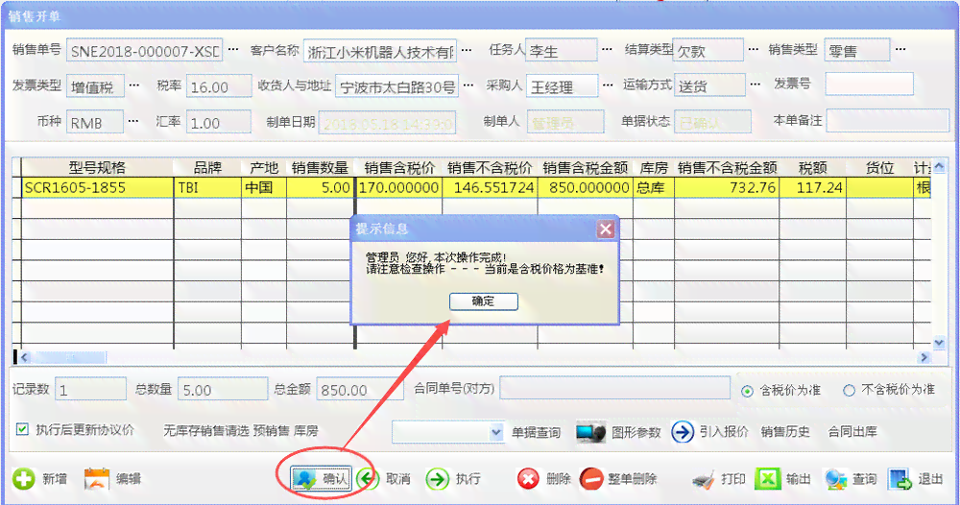This screenshot has height=505, width=960.
Task: Click the 汇率 field showing 1.00
Action: tap(219, 122)
